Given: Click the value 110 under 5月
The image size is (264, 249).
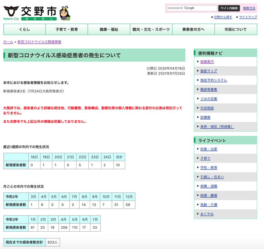Looking at the screenshot, I should pos(75,228).
